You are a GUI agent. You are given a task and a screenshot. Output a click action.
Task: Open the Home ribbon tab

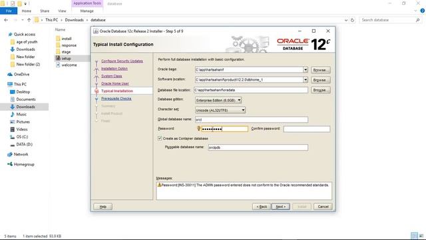[x=27, y=11]
